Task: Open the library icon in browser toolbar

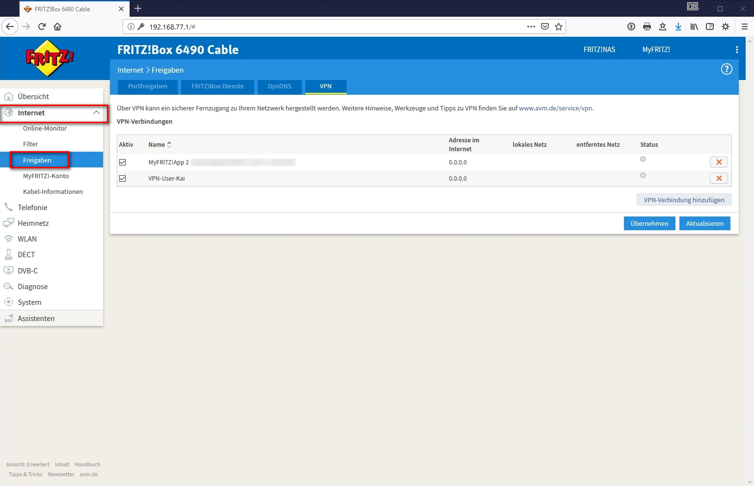Action: (694, 27)
